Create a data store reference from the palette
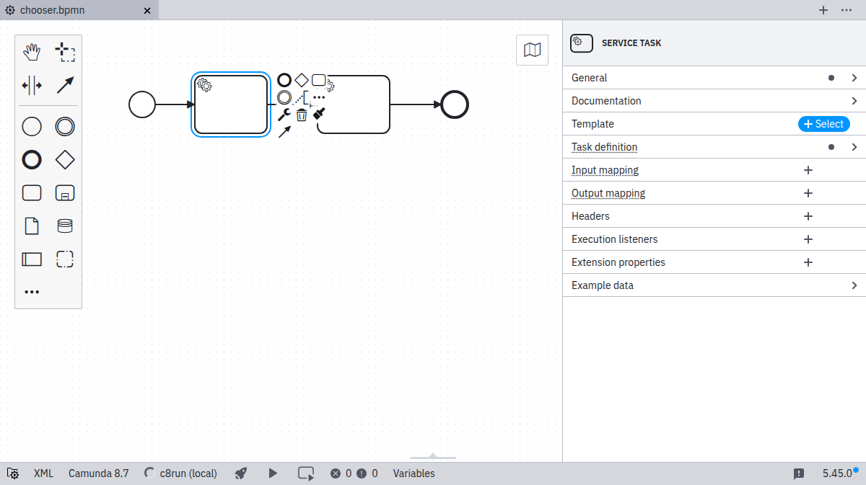866x485 pixels. (65, 226)
